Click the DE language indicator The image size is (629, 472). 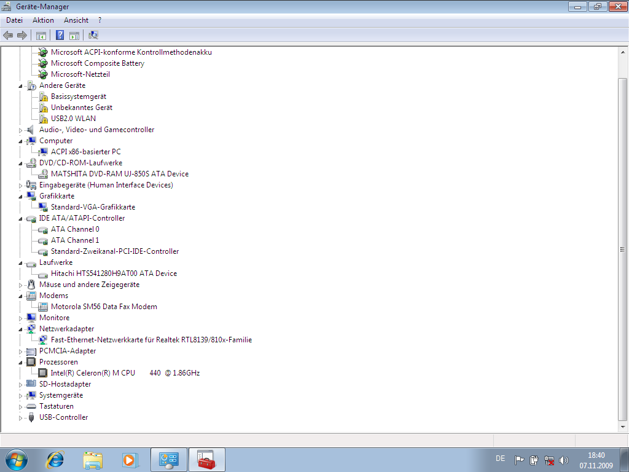pyautogui.click(x=500, y=458)
